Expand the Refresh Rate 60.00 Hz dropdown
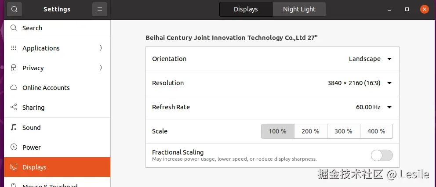 [x=373, y=107]
